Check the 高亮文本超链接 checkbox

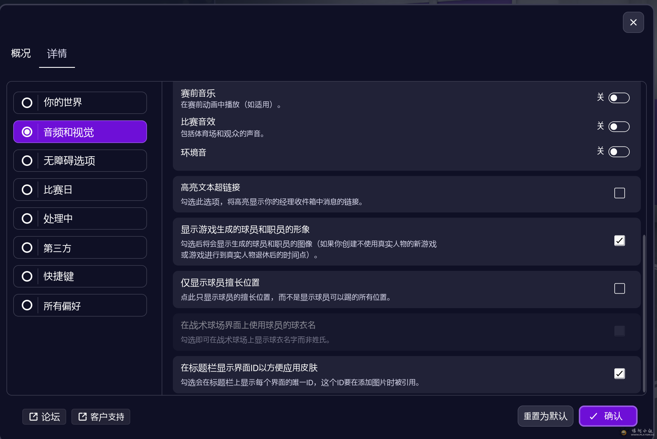tap(619, 193)
